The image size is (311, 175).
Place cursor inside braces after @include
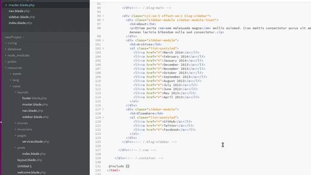click(x=127, y=166)
